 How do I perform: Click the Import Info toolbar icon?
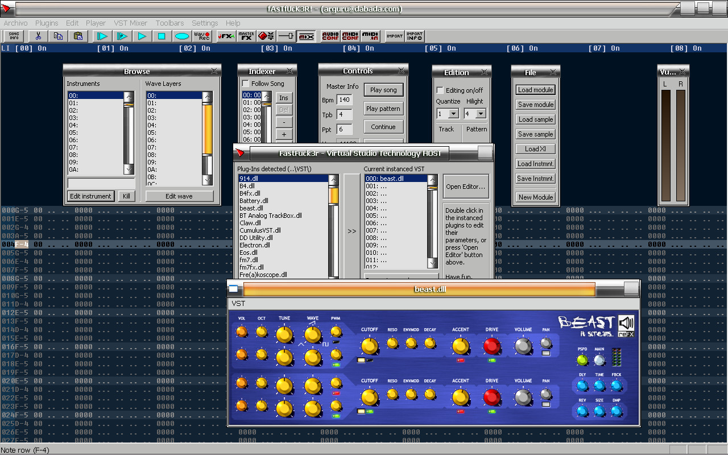tap(415, 36)
